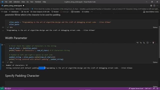
Task: Click the padding comment line in the code
Action: (31, 55)
